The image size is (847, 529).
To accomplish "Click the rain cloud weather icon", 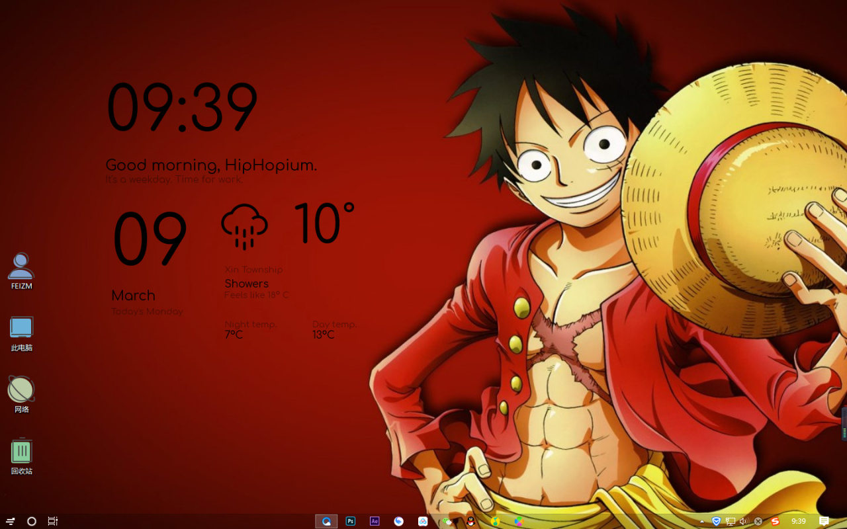I will click(x=244, y=227).
